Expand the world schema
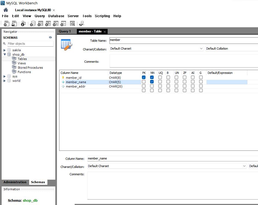 [5, 81]
